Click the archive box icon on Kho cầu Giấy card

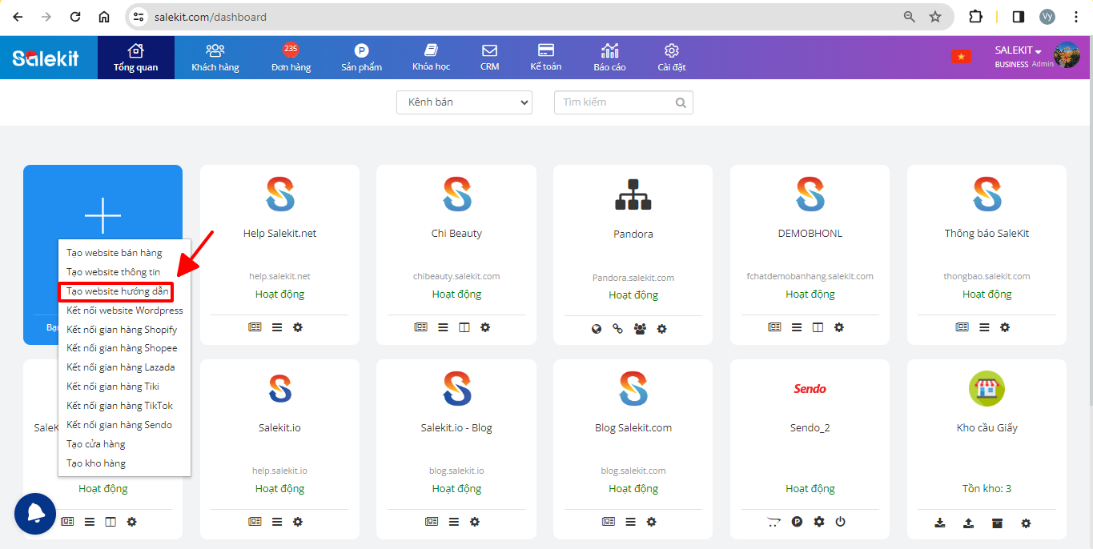pyautogui.click(x=997, y=523)
